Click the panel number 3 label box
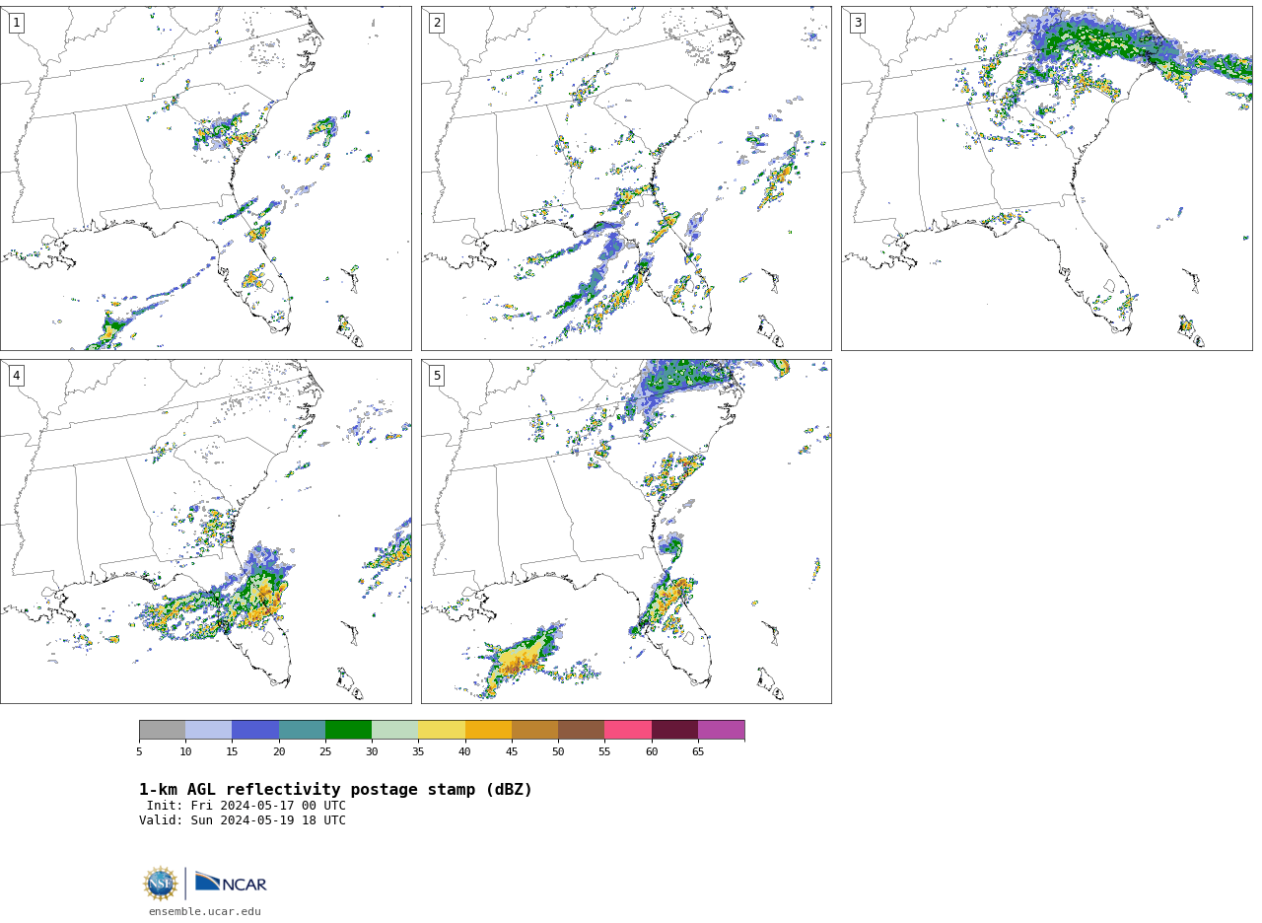This screenshot has width=1262, height=923. (857, 23)
